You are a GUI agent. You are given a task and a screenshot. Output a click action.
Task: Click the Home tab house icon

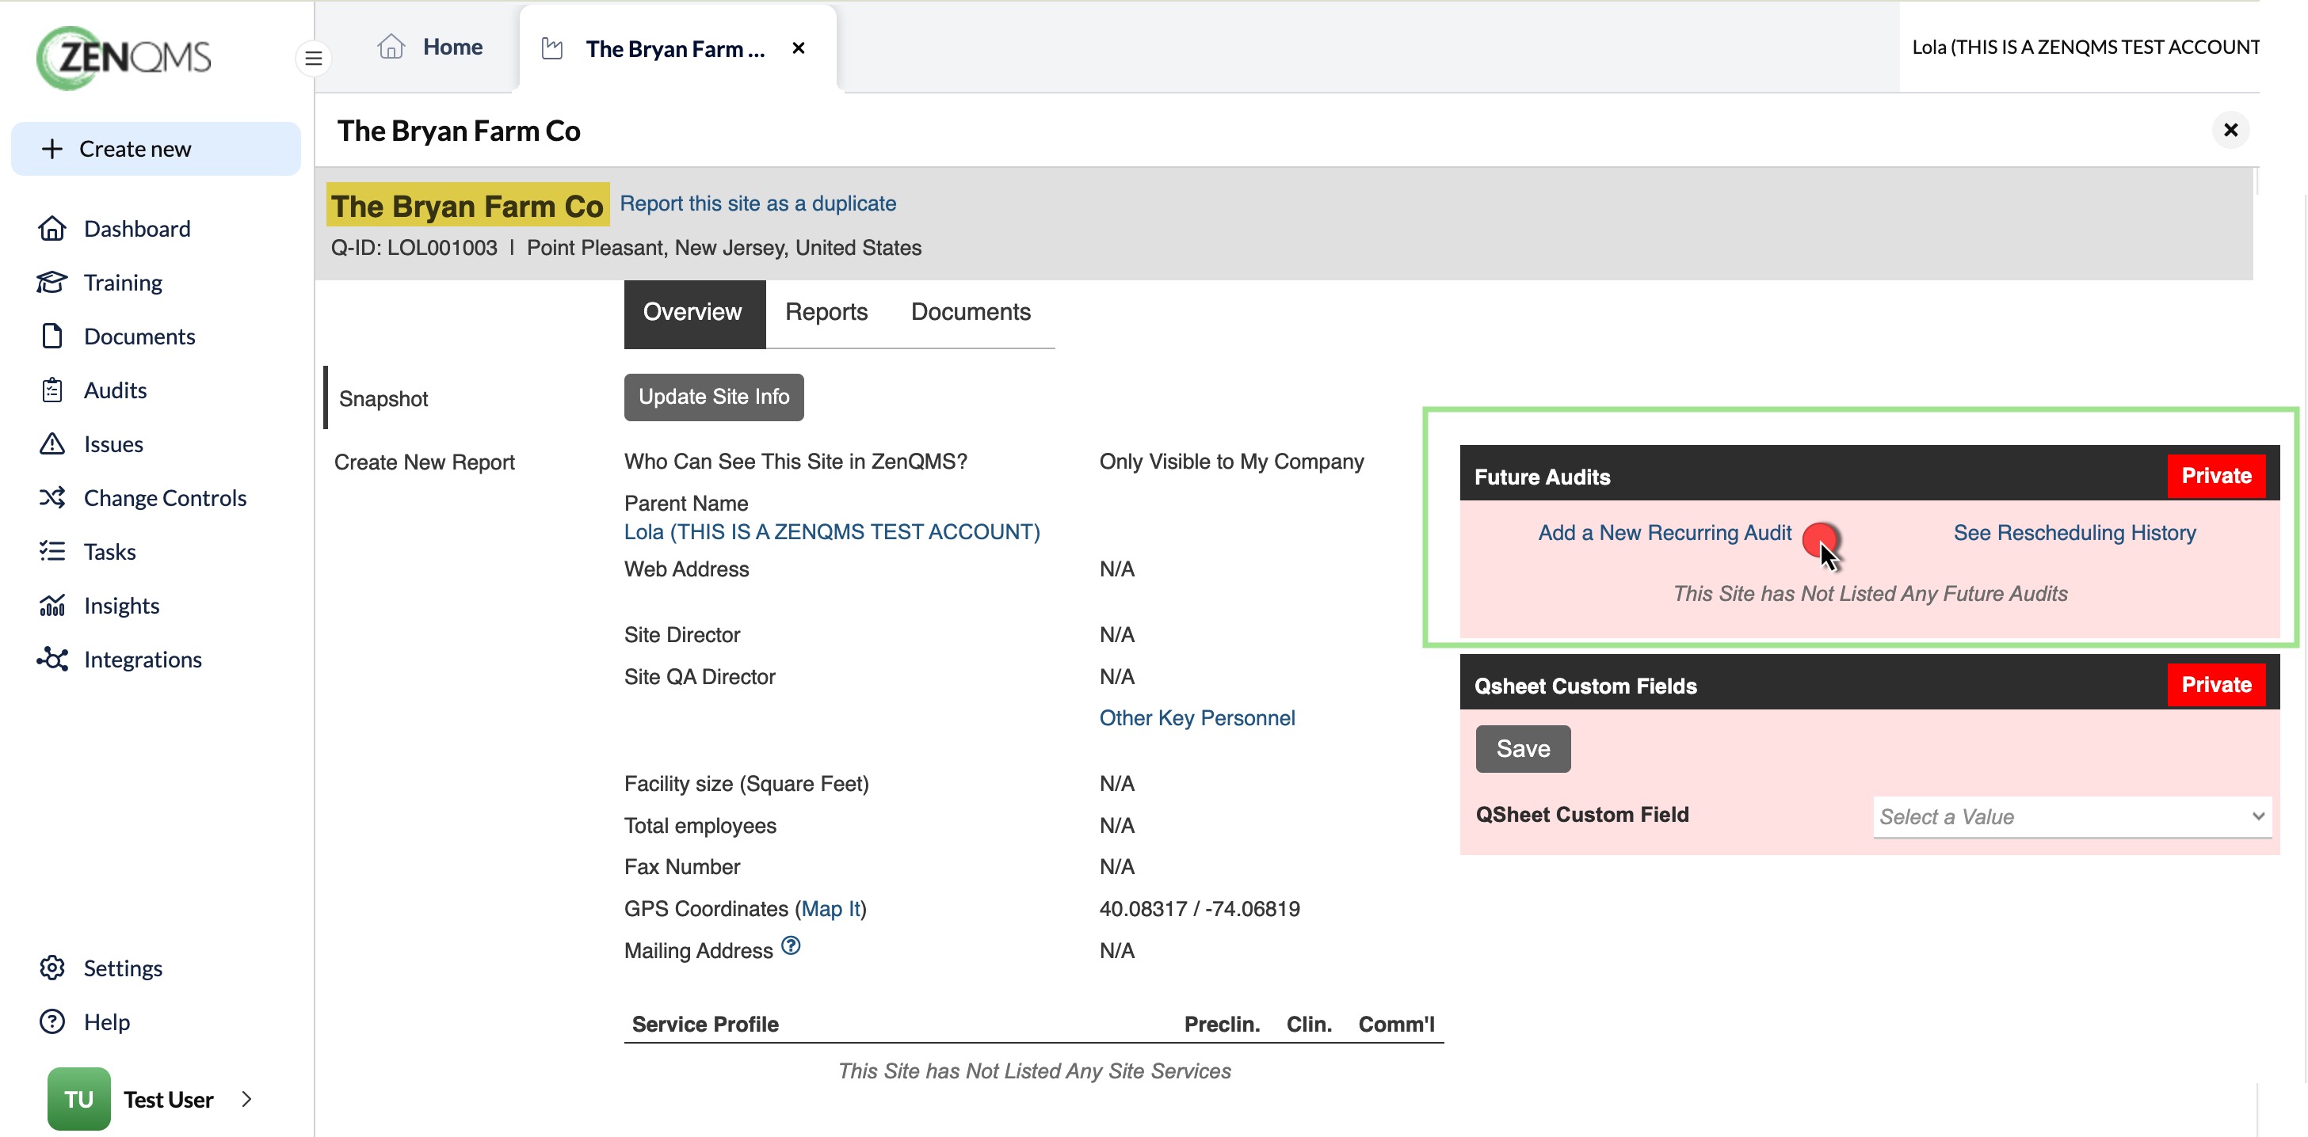[x=391, y=47]
